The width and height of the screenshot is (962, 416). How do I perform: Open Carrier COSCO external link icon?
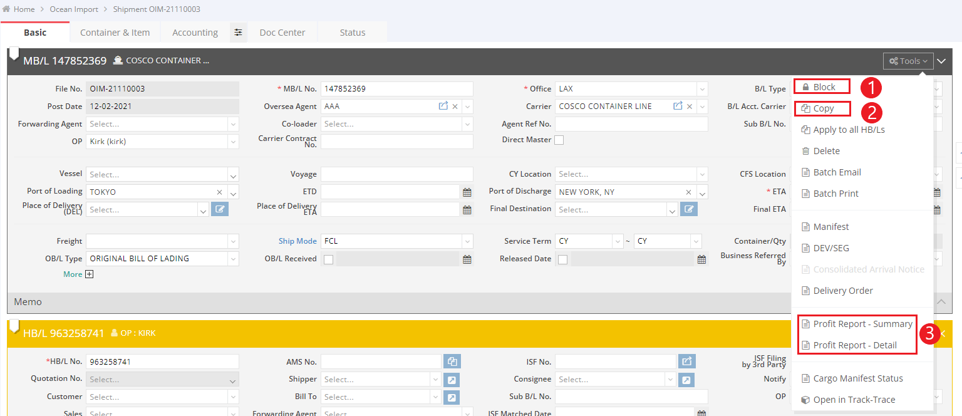678,107
